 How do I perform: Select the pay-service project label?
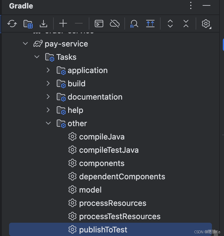(x=66, y=44)
